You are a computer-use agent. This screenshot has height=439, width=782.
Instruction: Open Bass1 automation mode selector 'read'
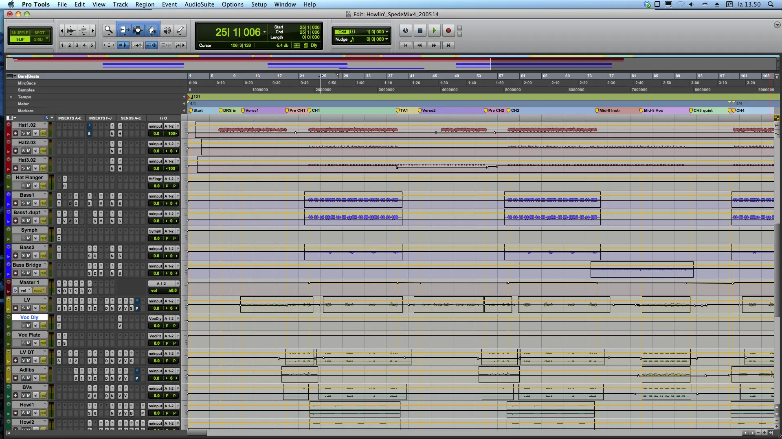pyautogui.click(x=43, y=203)
